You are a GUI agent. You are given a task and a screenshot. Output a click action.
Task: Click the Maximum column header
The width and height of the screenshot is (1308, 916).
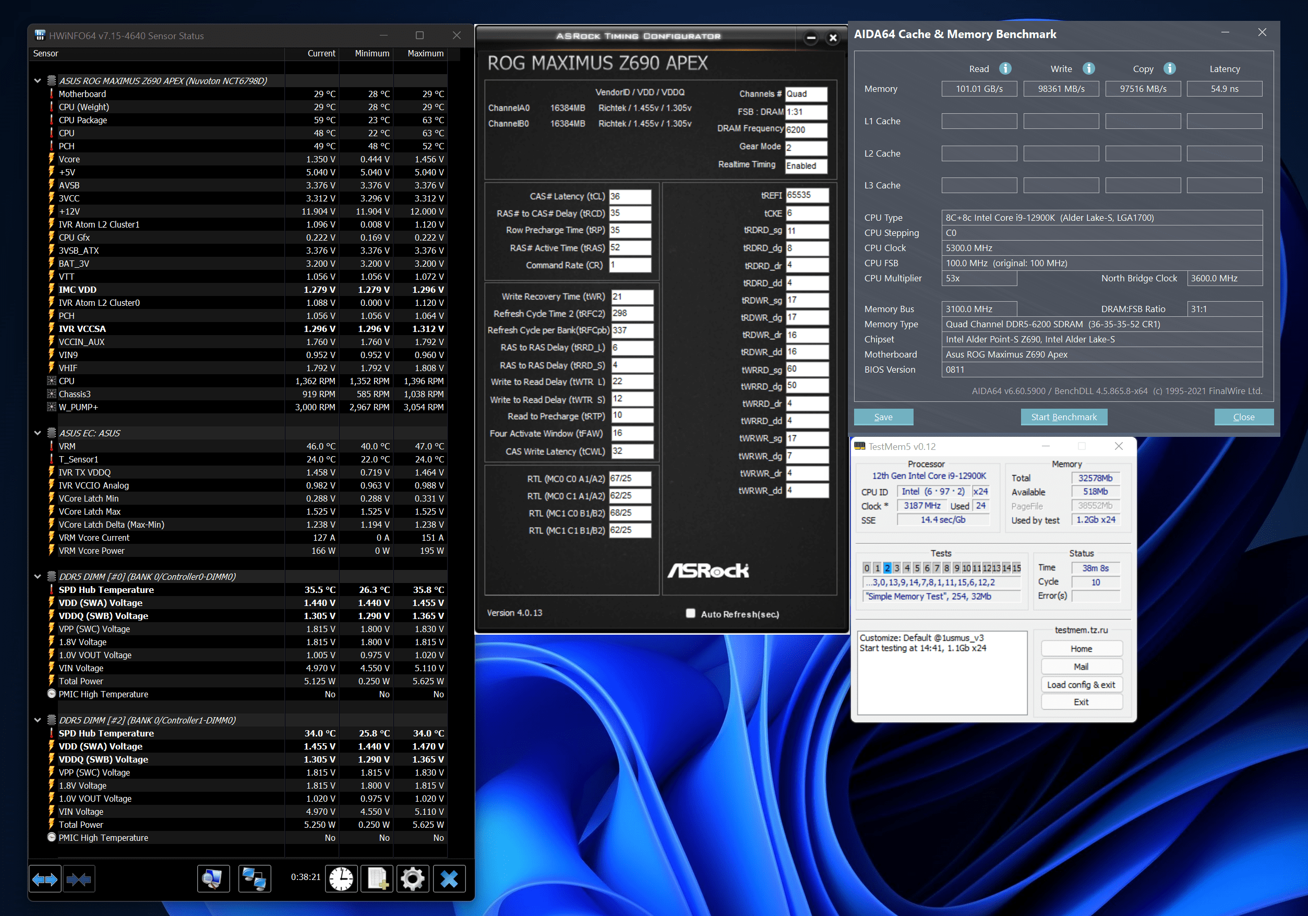coord(420,53)
